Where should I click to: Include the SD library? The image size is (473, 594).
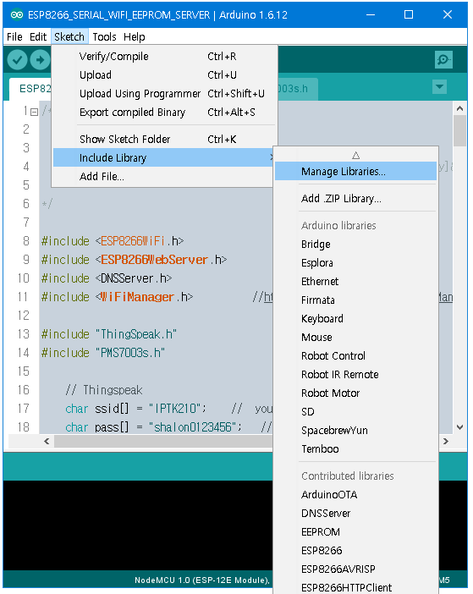(x=355, y=411)
